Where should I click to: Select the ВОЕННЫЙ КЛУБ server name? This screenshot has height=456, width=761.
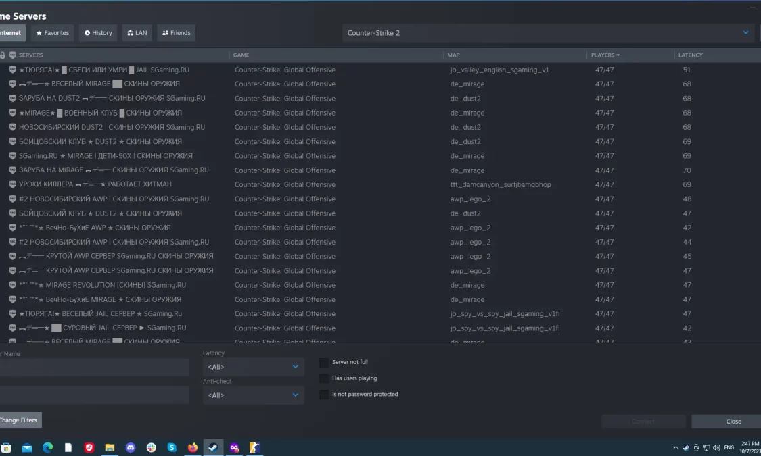point(101,113)
